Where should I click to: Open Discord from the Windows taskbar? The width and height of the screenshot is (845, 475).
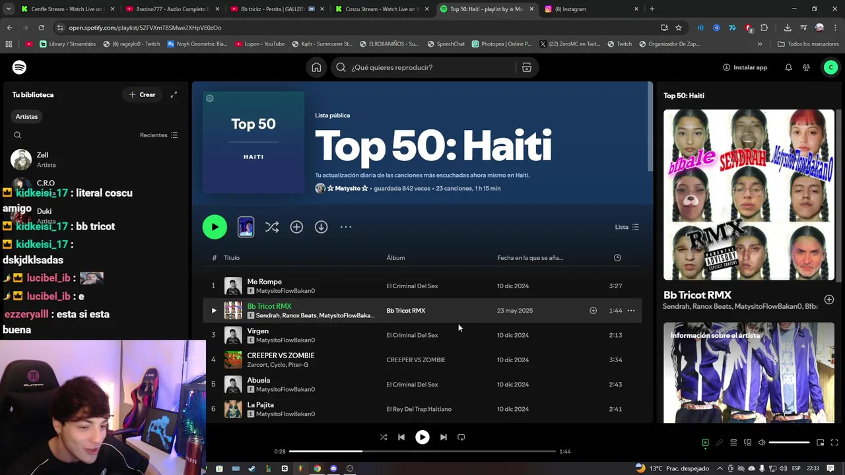pos(333,468)
